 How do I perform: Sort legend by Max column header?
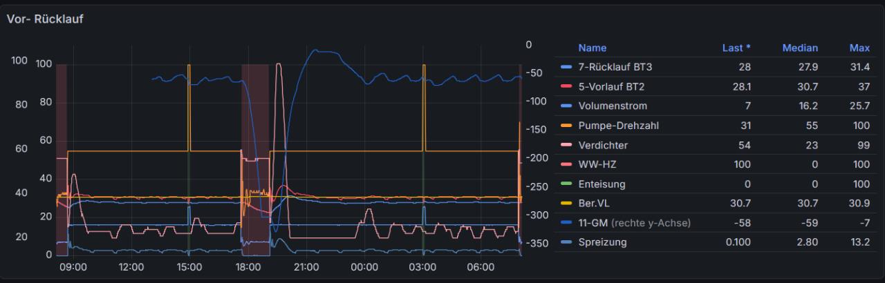point(859,48)
